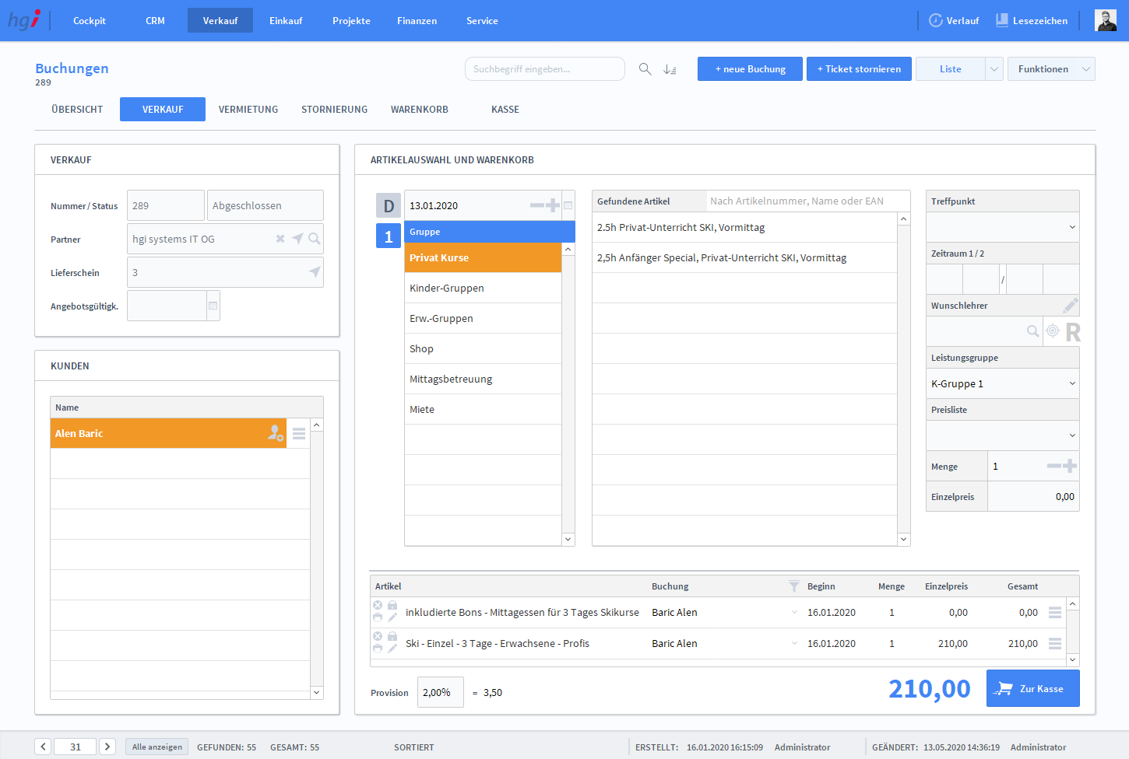
Task: Click the sort order icon in header
Action: [670, 69]
